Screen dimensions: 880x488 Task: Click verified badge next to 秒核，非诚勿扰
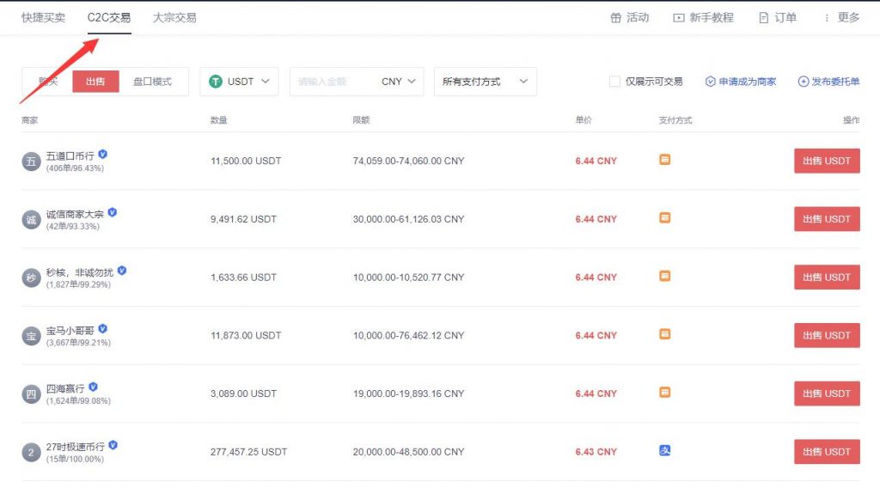[x=122, y=271]
